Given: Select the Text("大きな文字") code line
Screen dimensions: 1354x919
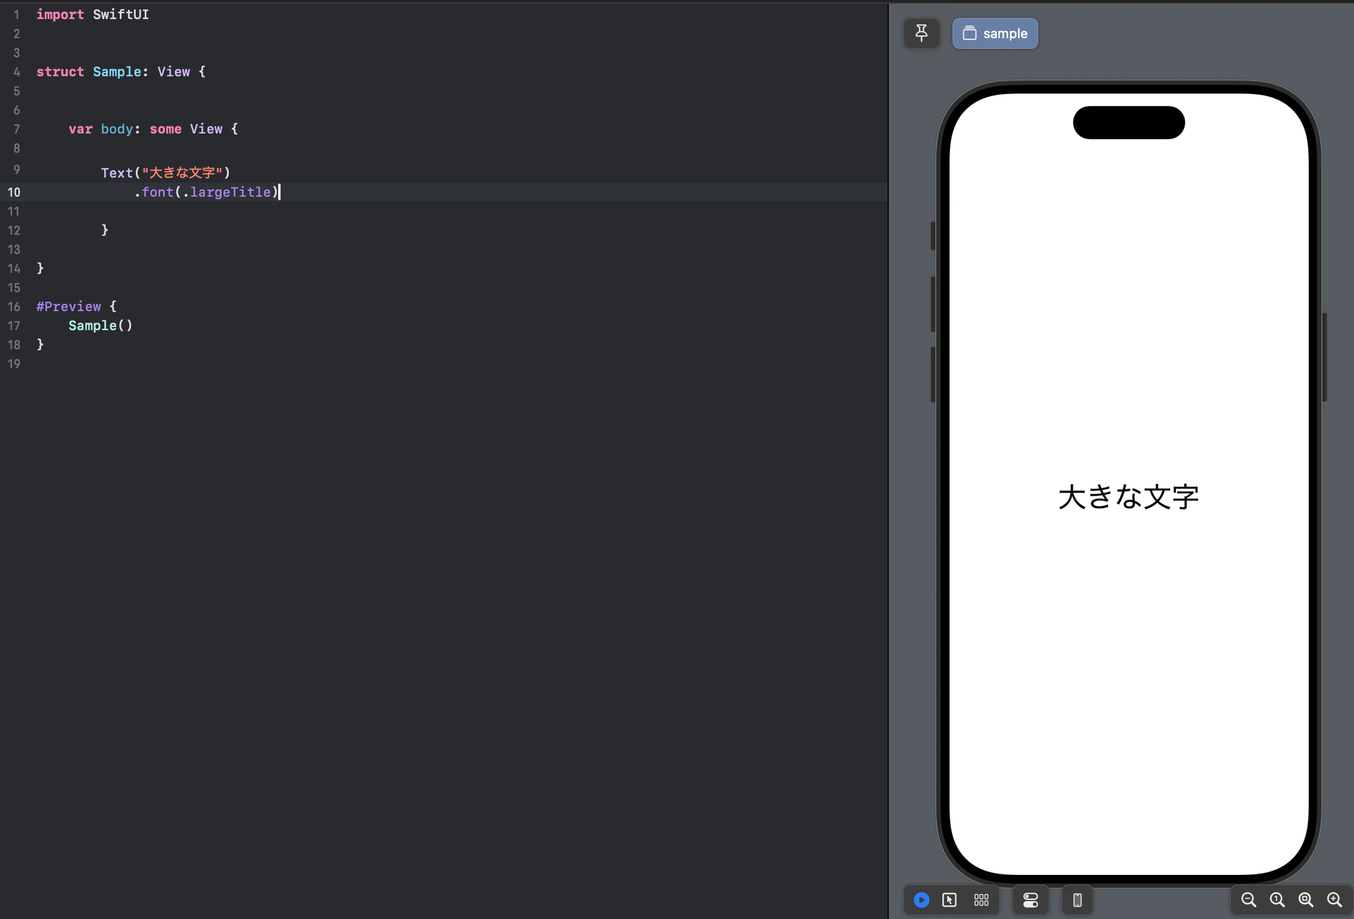Looking at the screenshot, I should pyautogui.click(x=166, y=172).
